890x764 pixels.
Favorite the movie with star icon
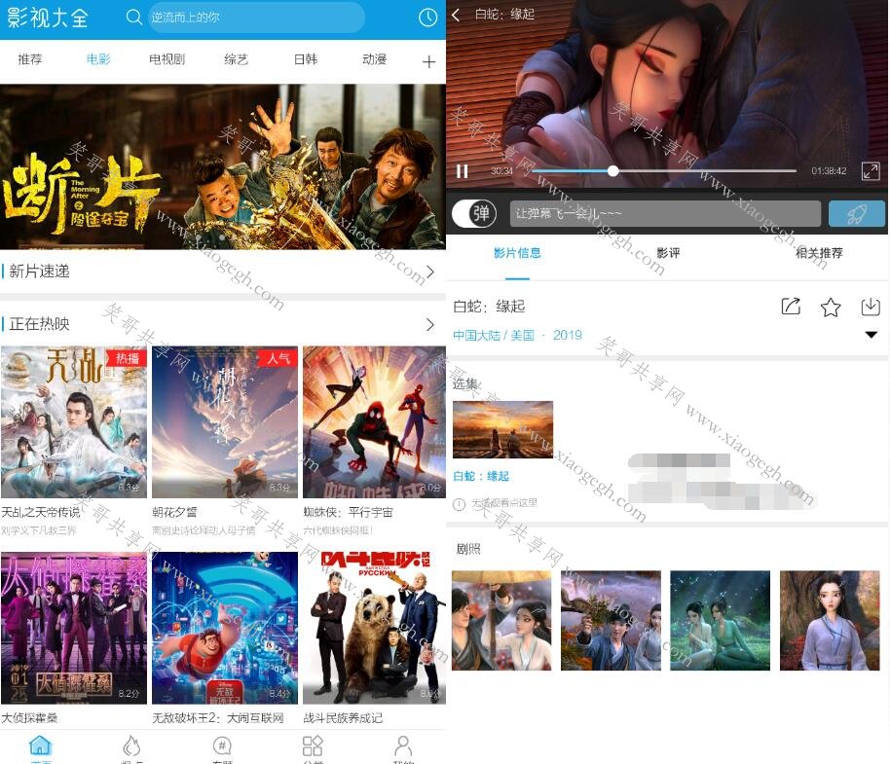point(831,307)
